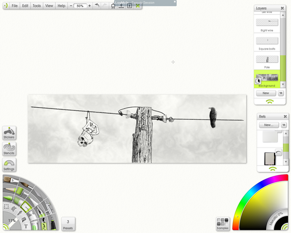This screenshot has width=291, height=233.
Task: Open the File menu
Action: tap(15, 6)
